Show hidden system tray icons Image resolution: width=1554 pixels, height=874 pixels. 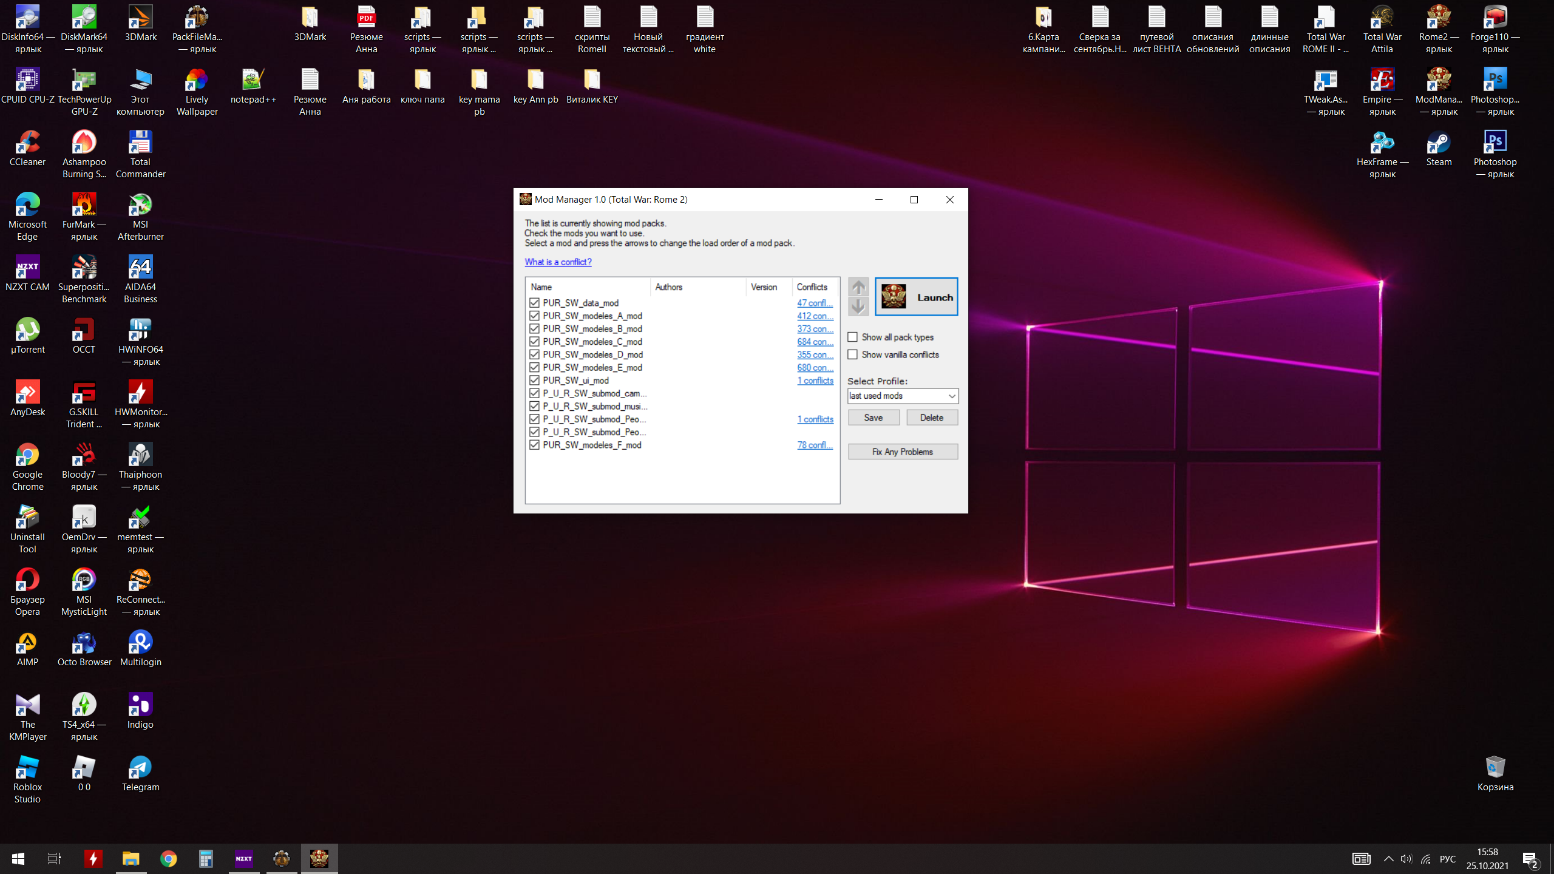[x=1388, y=858]
